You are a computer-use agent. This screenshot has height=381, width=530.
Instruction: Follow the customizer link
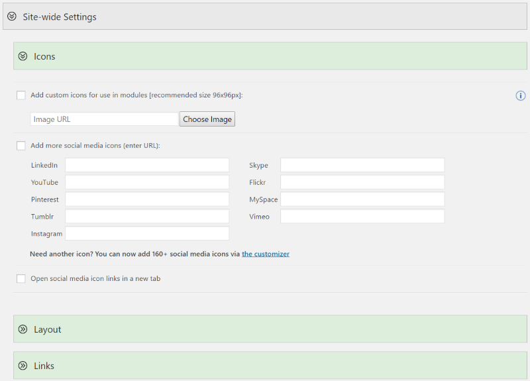click(x=266, y=254)
